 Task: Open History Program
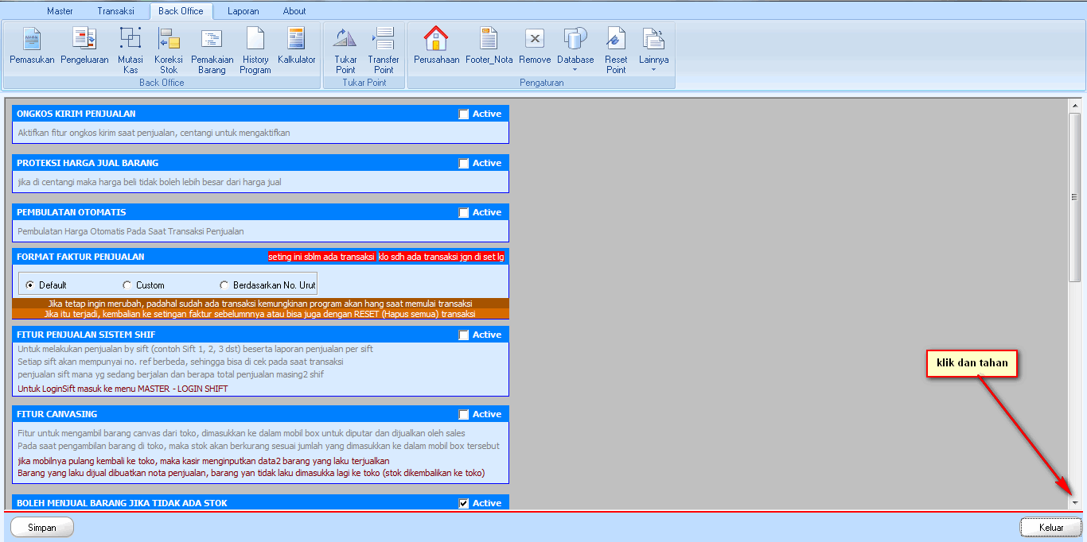click(255, 51)
